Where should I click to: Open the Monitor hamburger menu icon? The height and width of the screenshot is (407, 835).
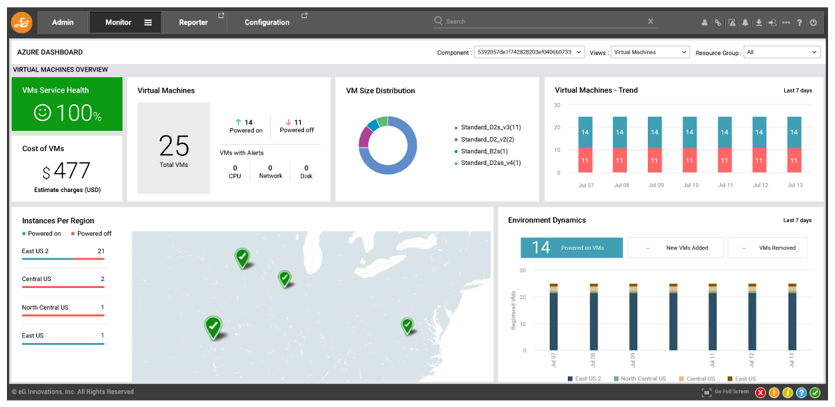(x=148, y=22)
